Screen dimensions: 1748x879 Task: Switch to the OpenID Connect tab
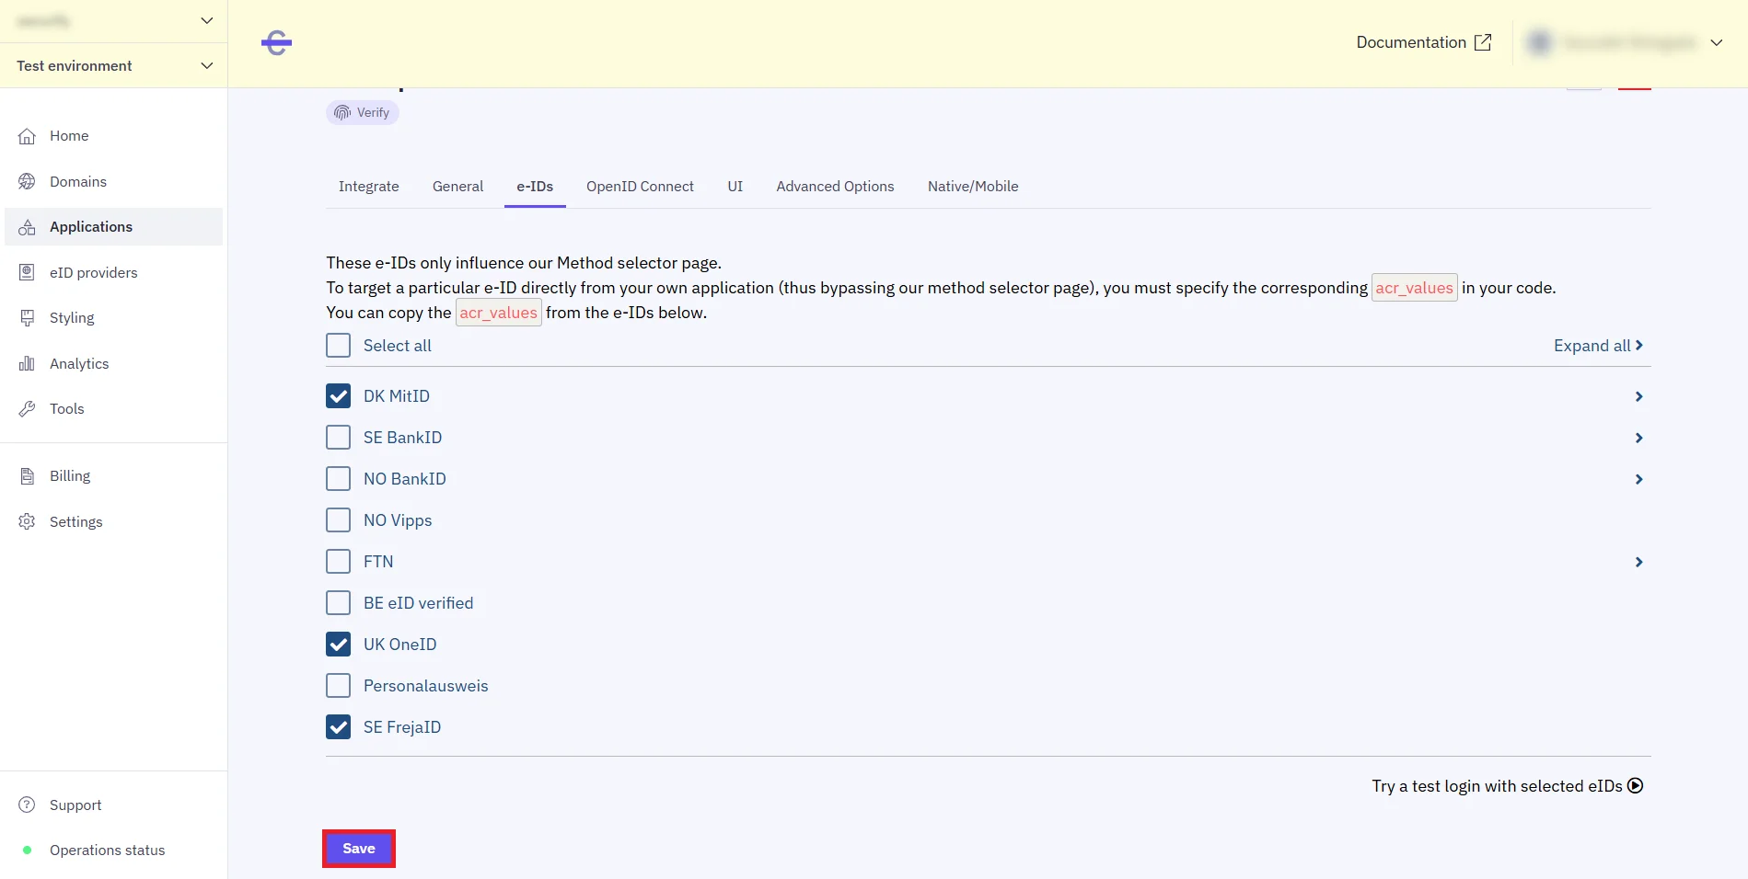point(640,187)
